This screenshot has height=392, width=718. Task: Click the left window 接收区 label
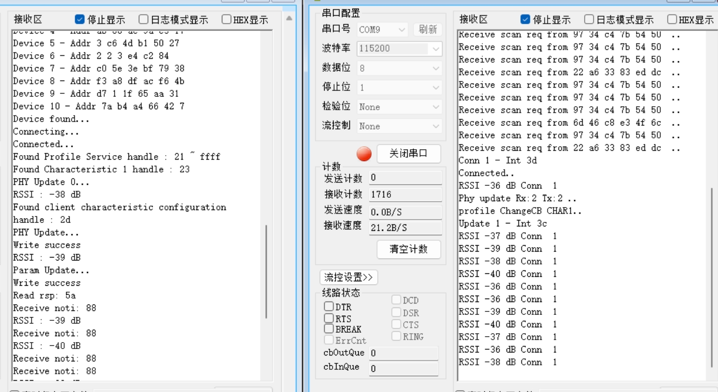tap(28, 19)
